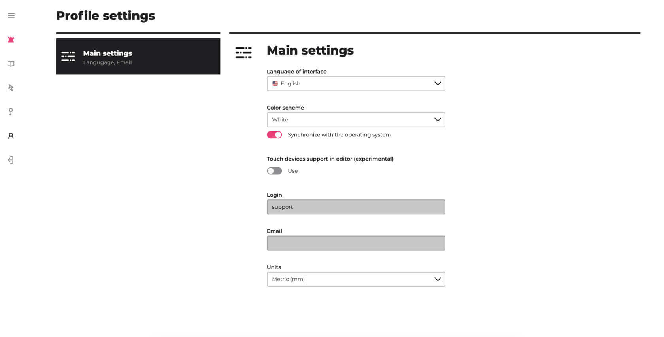Click the logout icon in the sidebar

tap(11, 160)
